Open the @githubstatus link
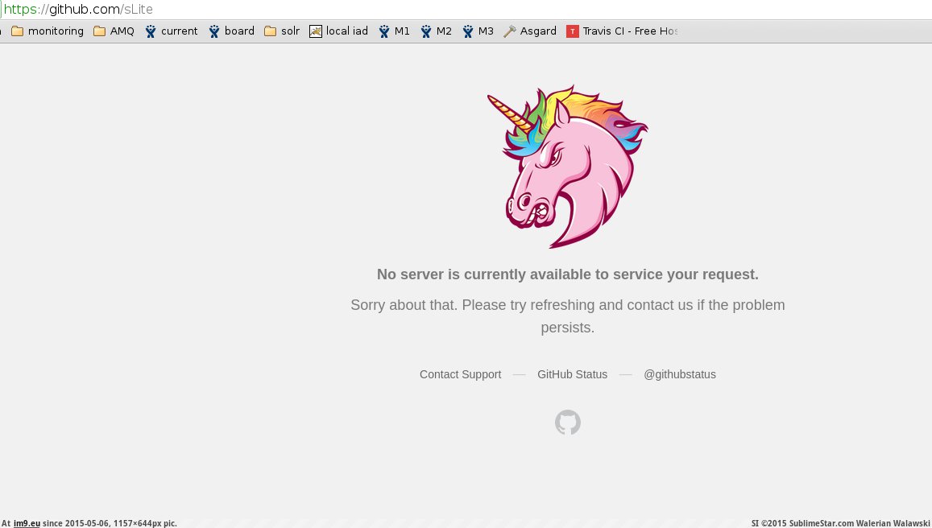This screenshot has height=528, width=932. tap(680, 375)
